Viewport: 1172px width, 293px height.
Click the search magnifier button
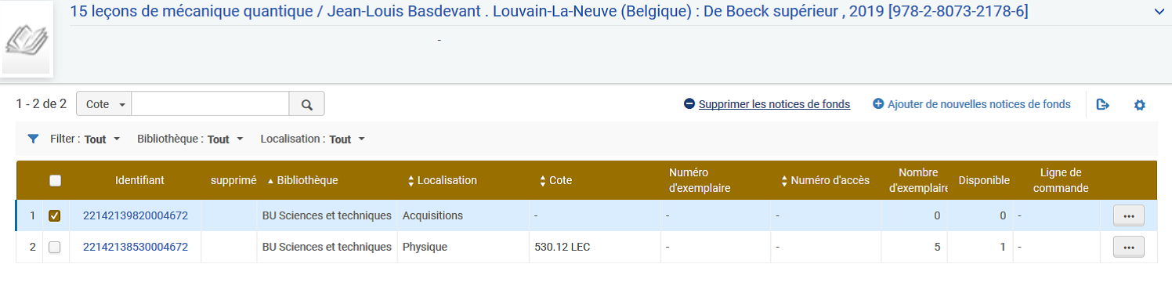[307, 104]
